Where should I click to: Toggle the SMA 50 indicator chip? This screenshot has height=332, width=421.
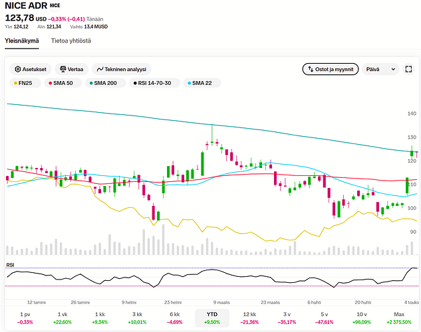point(63,83)
